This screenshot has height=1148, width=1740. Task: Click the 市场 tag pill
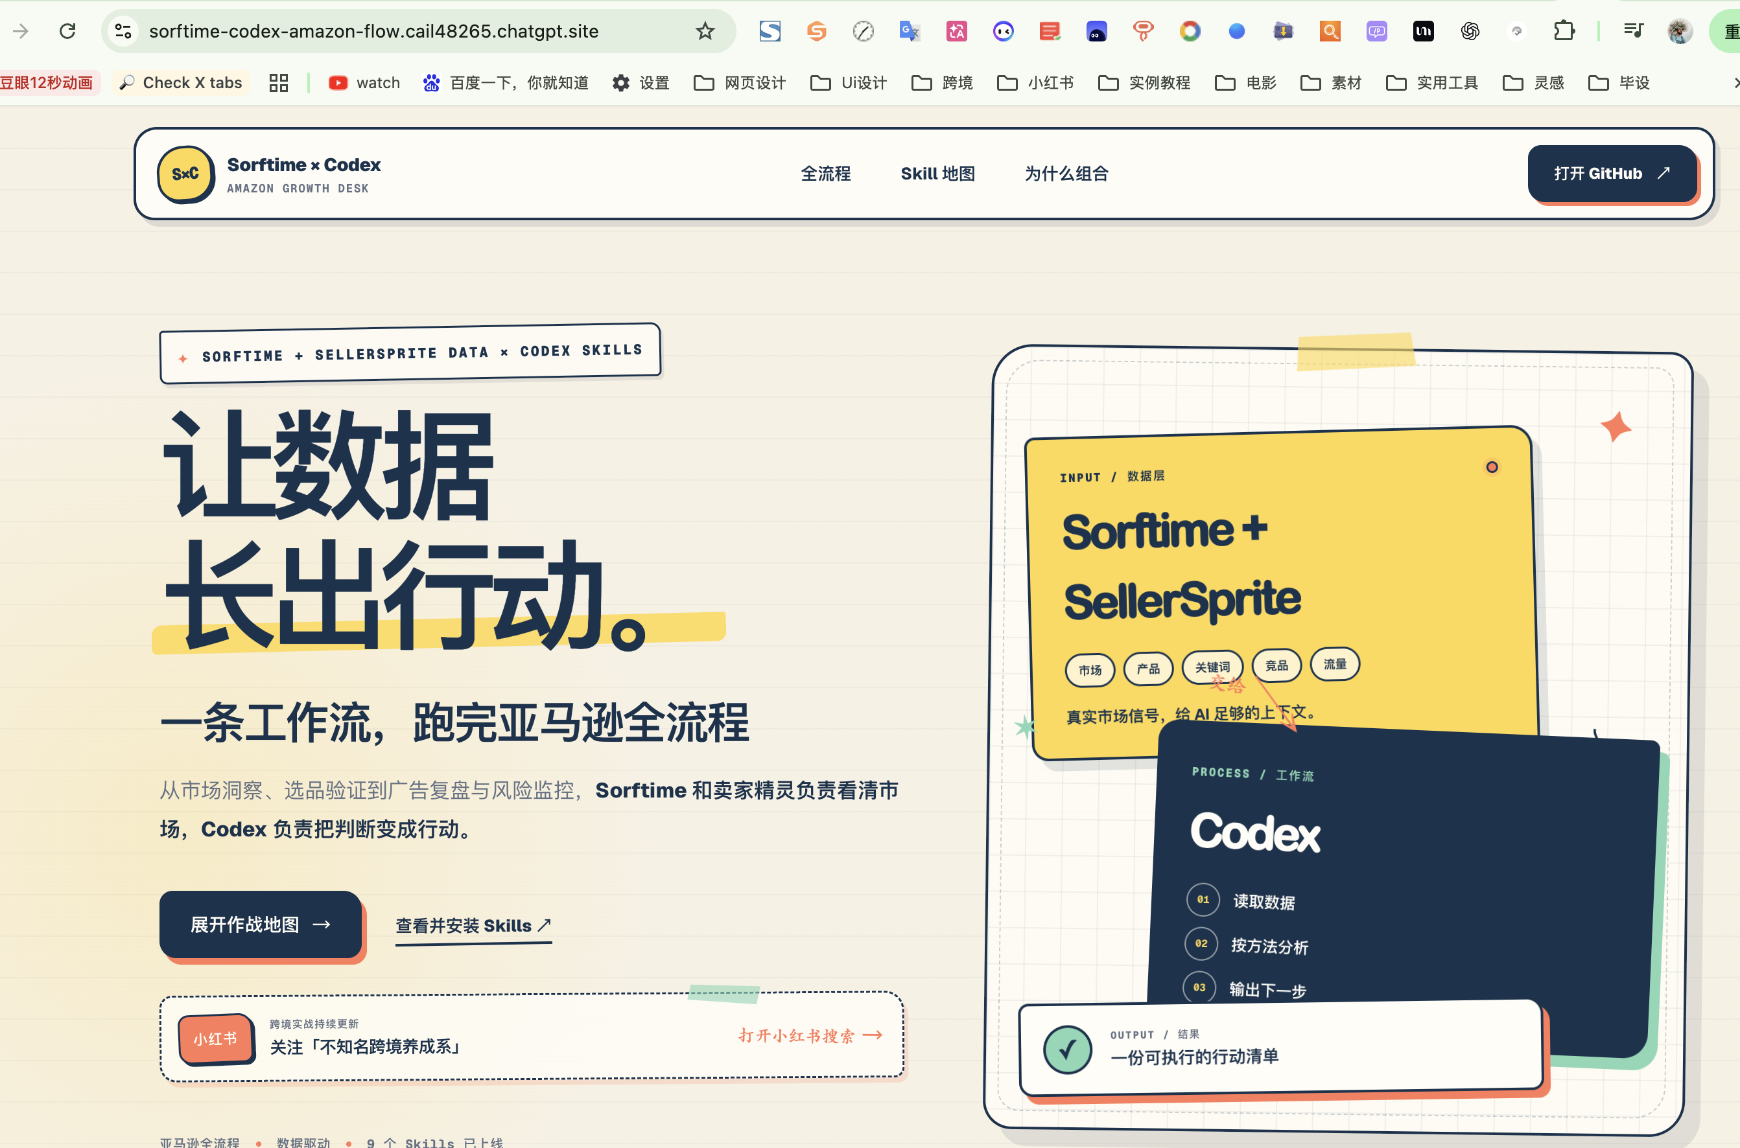(1090, 670)
